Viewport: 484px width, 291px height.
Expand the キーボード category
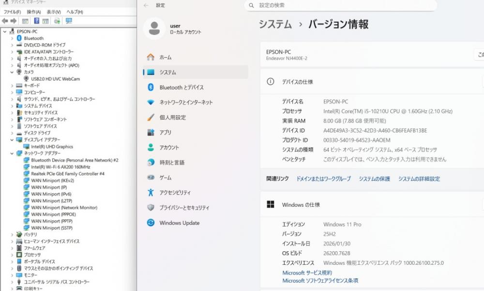coord(12,86)
